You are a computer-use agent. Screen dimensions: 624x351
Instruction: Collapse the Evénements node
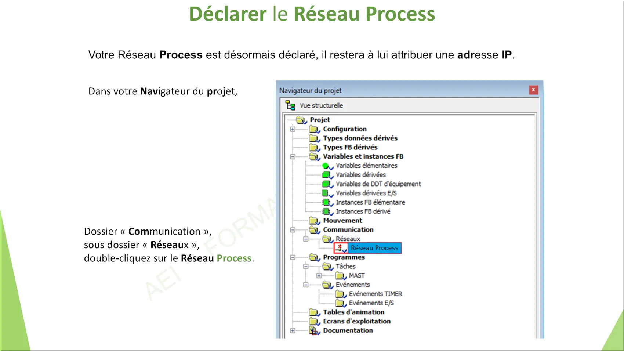306,285
